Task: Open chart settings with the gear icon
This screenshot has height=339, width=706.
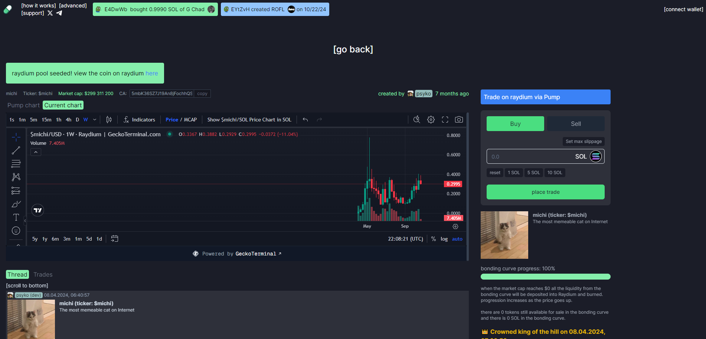Action: [x=431, y=119]
